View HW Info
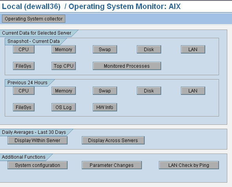Image resolution: width=232 pixels, height=187 pixels. (x=105, y=107)
